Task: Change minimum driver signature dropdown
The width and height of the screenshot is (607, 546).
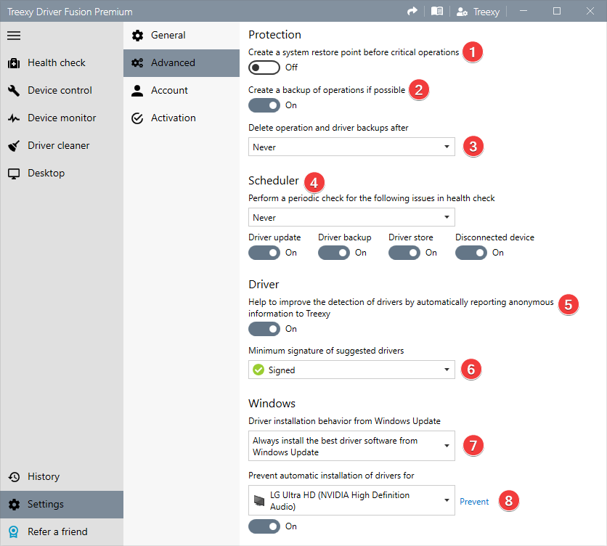Action: click(351, 370)
